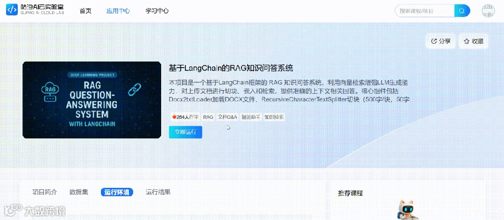This screenshot has height=220, width=504.
Task: Switch to the 数据集 tab
Action: tap(79, 192)
